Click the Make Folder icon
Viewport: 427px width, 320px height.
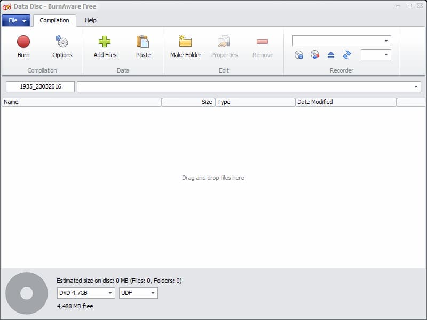tap(185, 42)
